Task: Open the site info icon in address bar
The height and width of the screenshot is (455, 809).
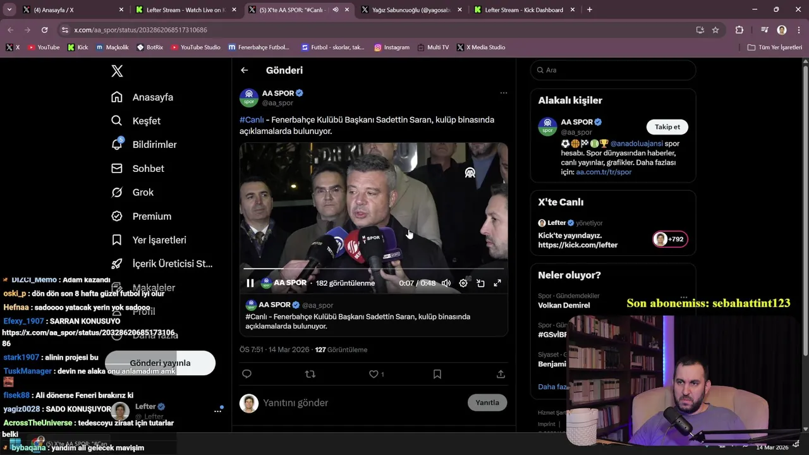Action: coord(64,30)
